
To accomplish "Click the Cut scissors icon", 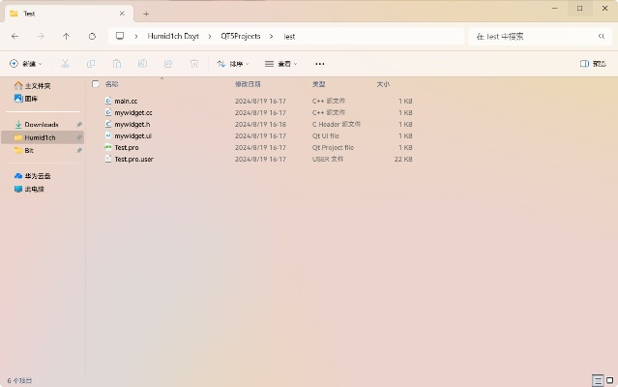I will click(66, 64).
